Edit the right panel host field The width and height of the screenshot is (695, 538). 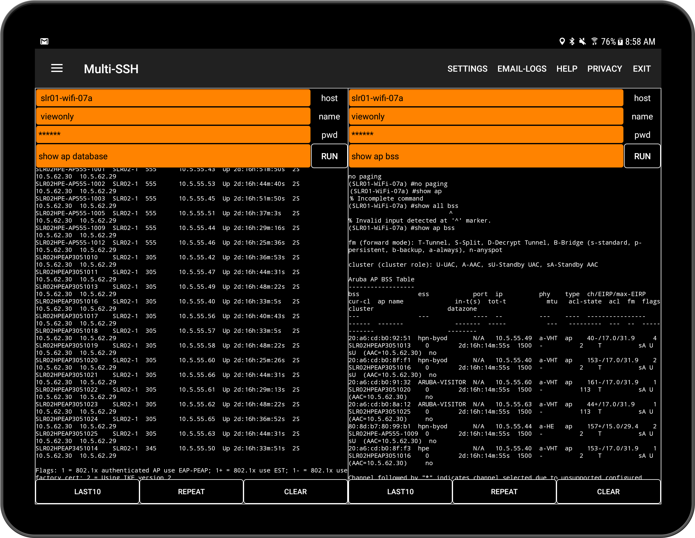486,98
